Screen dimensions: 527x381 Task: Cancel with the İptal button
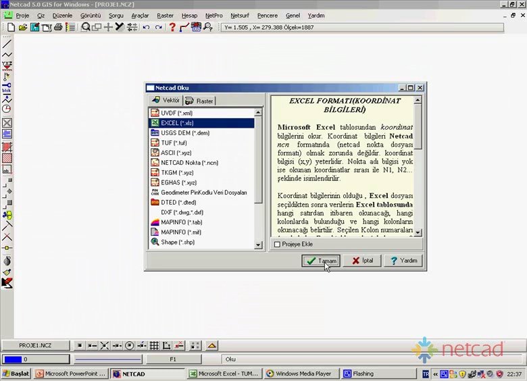[362, 260]
